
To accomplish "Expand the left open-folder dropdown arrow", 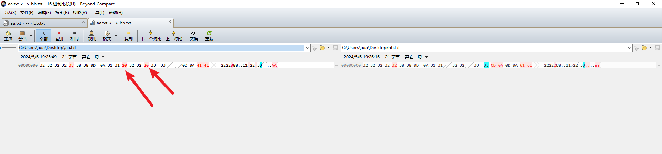I will (328, 48).
